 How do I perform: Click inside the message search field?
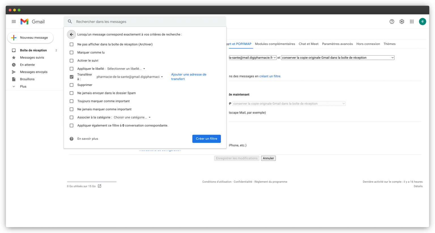(113, 21)
